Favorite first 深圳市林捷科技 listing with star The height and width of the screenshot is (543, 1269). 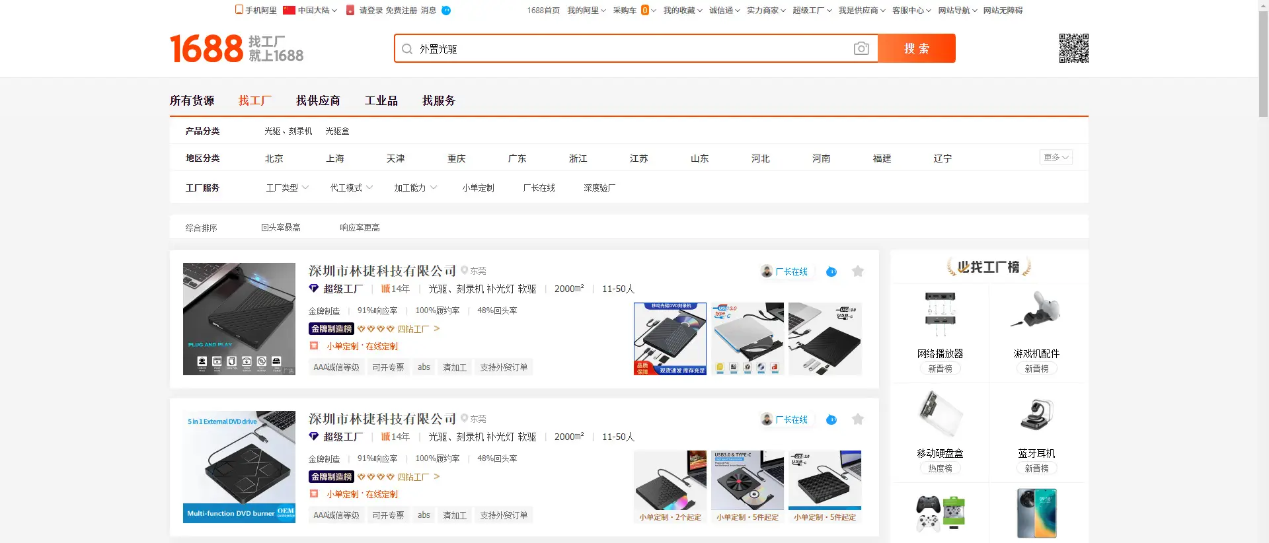(x=858, y=271)
